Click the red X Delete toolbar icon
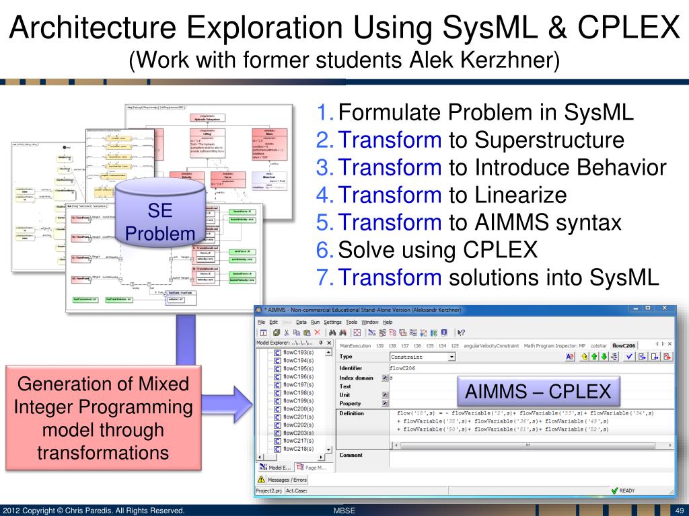 (x=318, y=333)
